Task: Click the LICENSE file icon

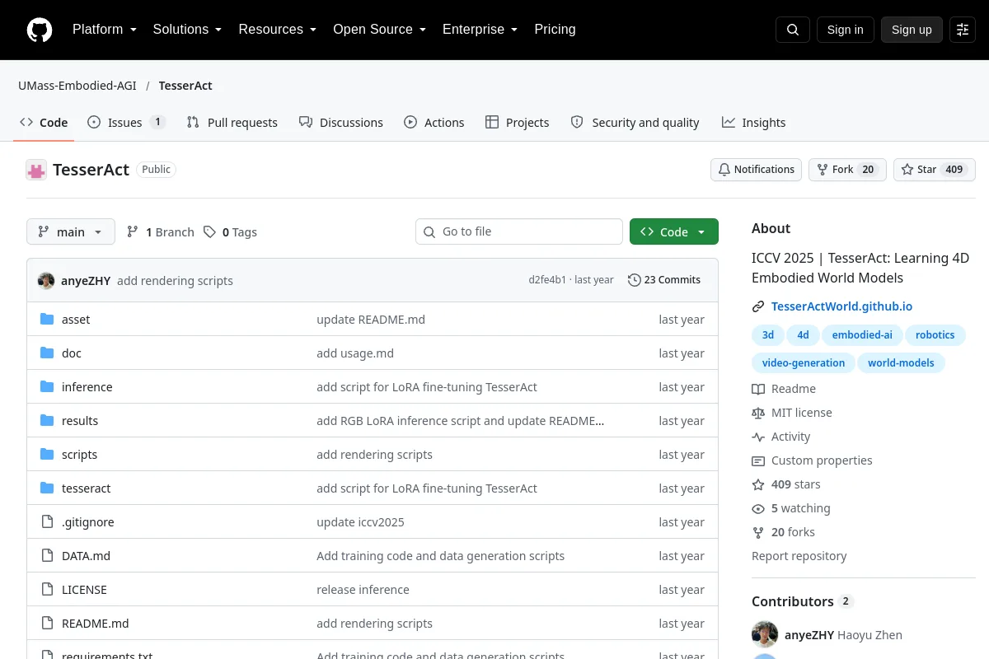Action: click(47, 590)
